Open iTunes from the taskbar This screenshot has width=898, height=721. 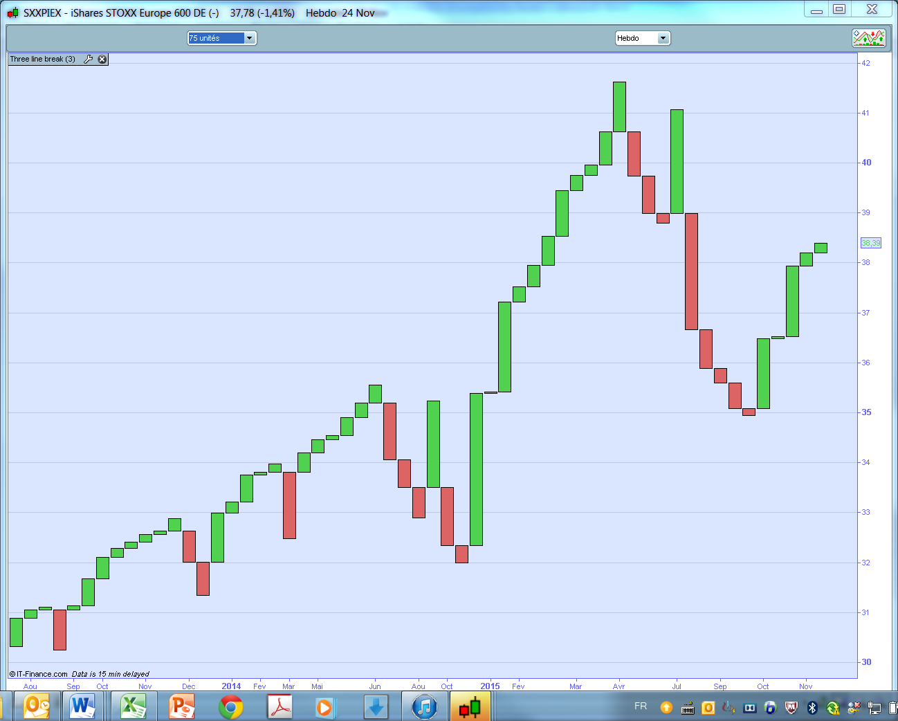pos(425,706)
